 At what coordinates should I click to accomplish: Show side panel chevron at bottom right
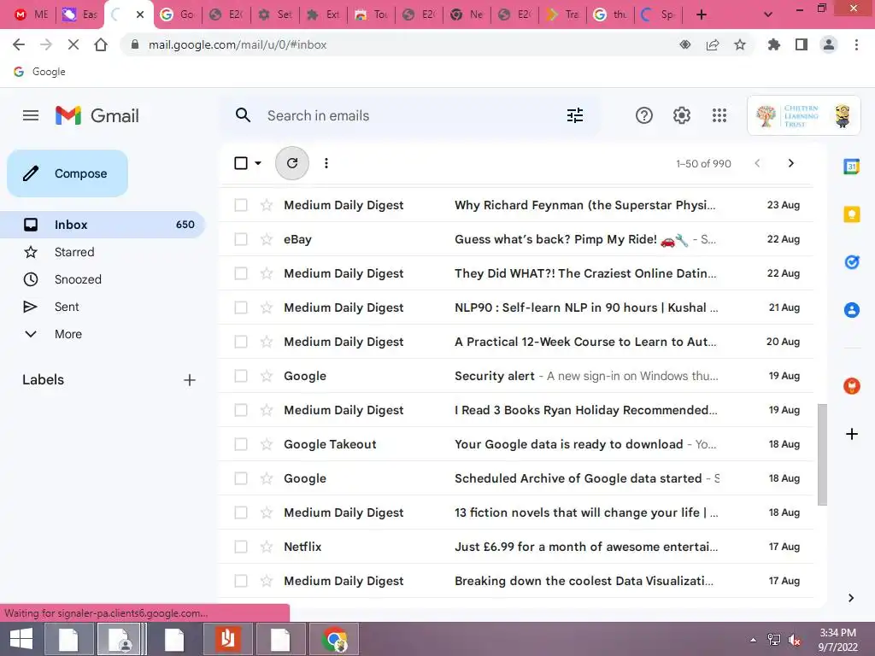(851, 598)
